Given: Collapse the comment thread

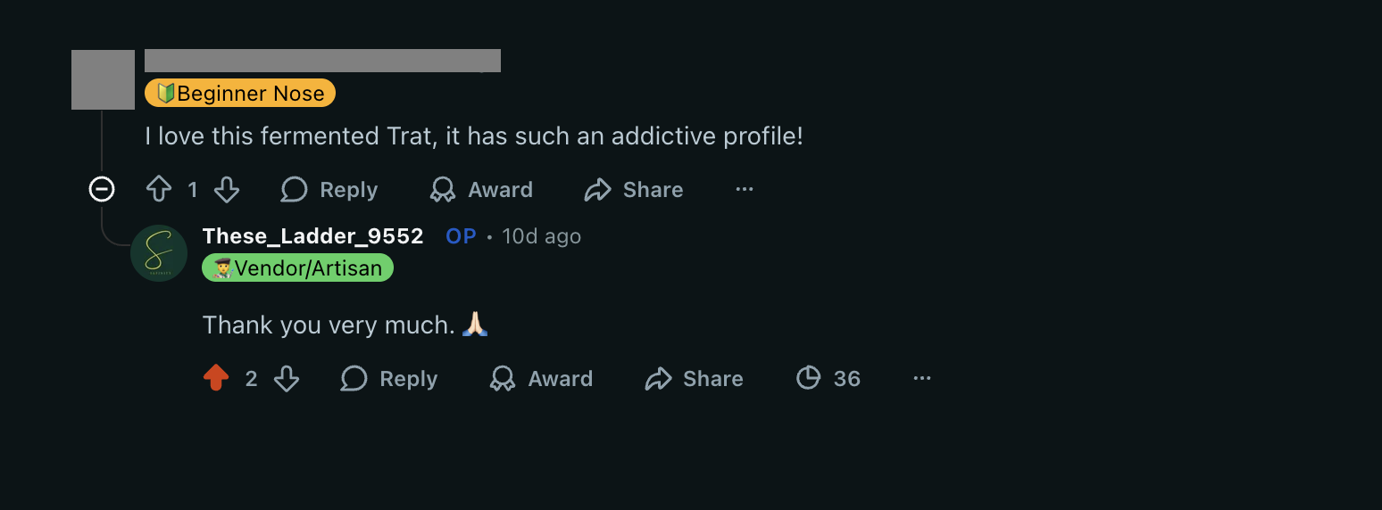Looking at the screenshot, I should click(102, 189).
